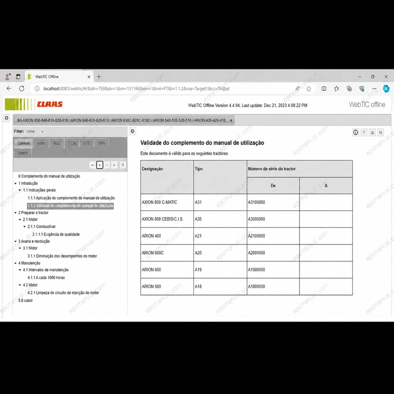The height and width of the screenshot is (394, 394).
Task: Open 1.1.1 Aplicação do complemento
Action: pyautogui.click(x=71, y=198)
